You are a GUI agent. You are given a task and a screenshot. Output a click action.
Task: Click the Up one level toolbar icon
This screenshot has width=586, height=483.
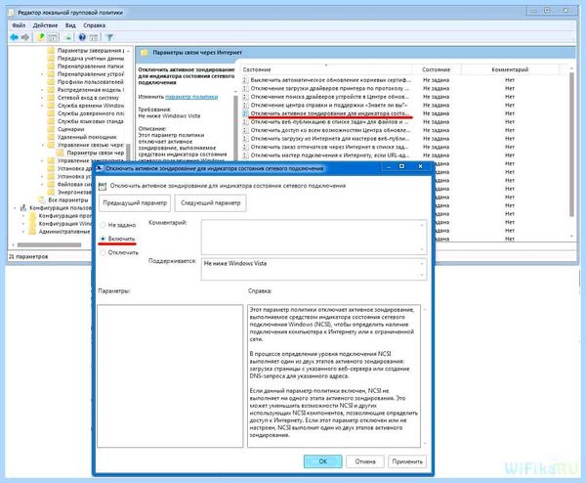coord(41,37)
